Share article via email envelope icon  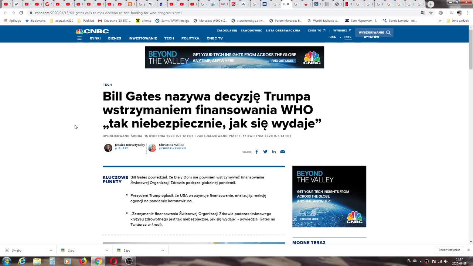[282, 152]
